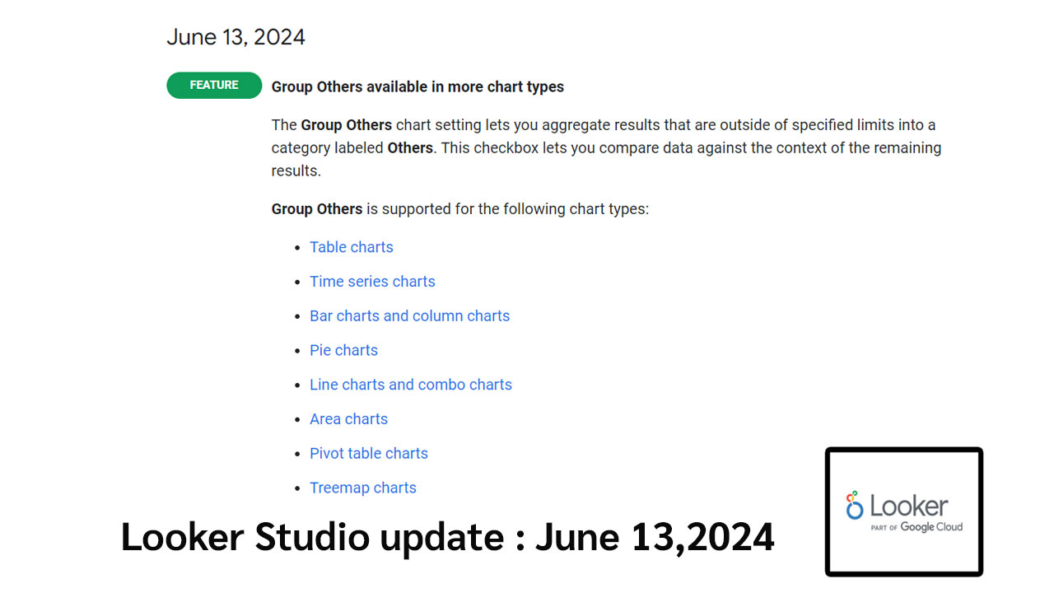Go to Bar charts and column charts
This screenshot has height=593, width=1054.
(x=409, y=316)
